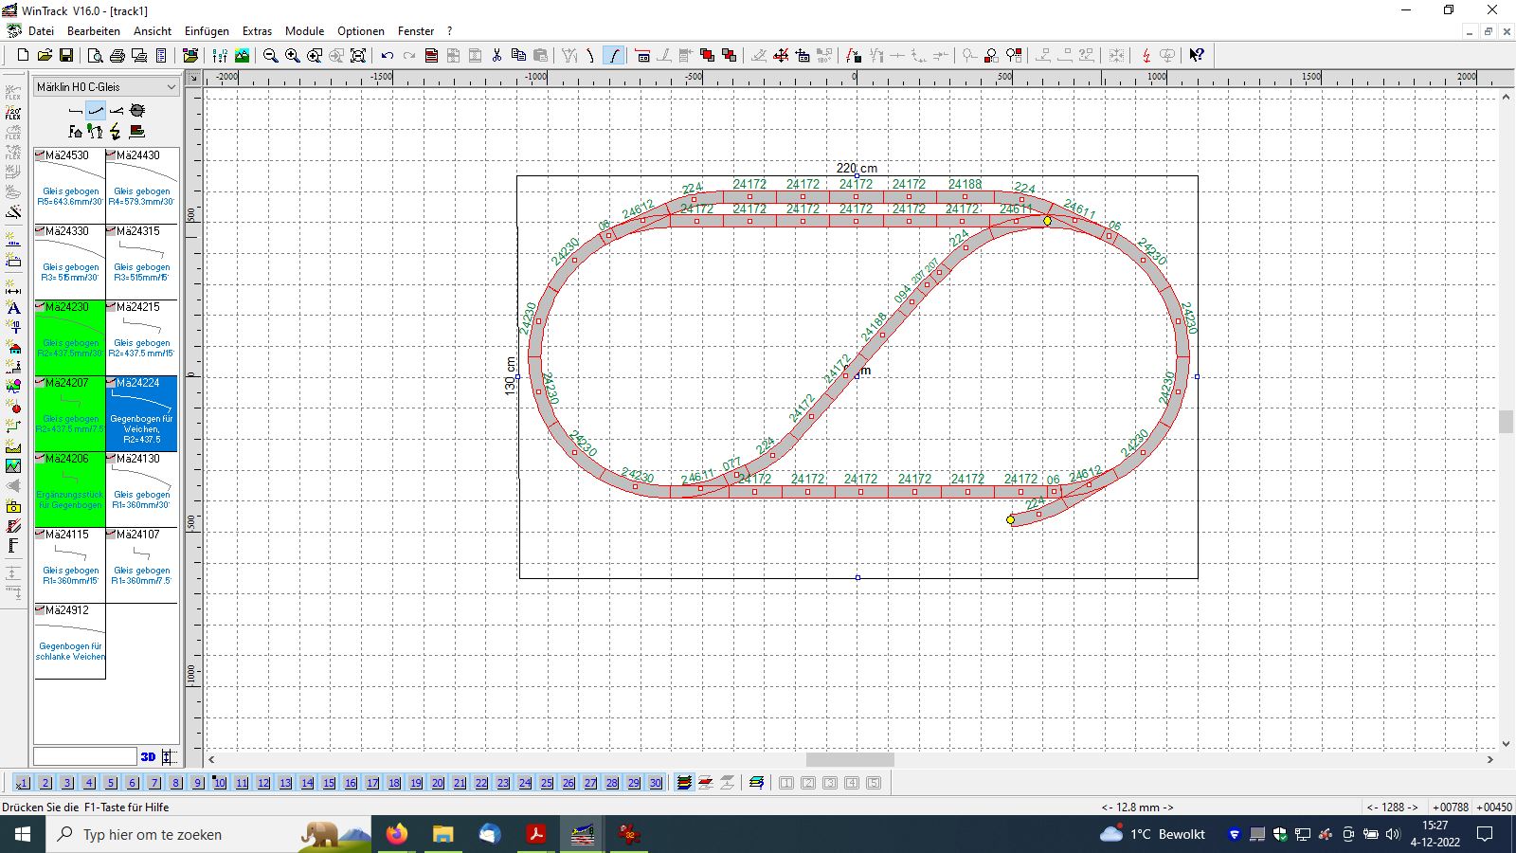Select track piece Mä24530 in library
Image resolution: width=1516 pixels, height=853 pixels.
[x=70, y=186]
